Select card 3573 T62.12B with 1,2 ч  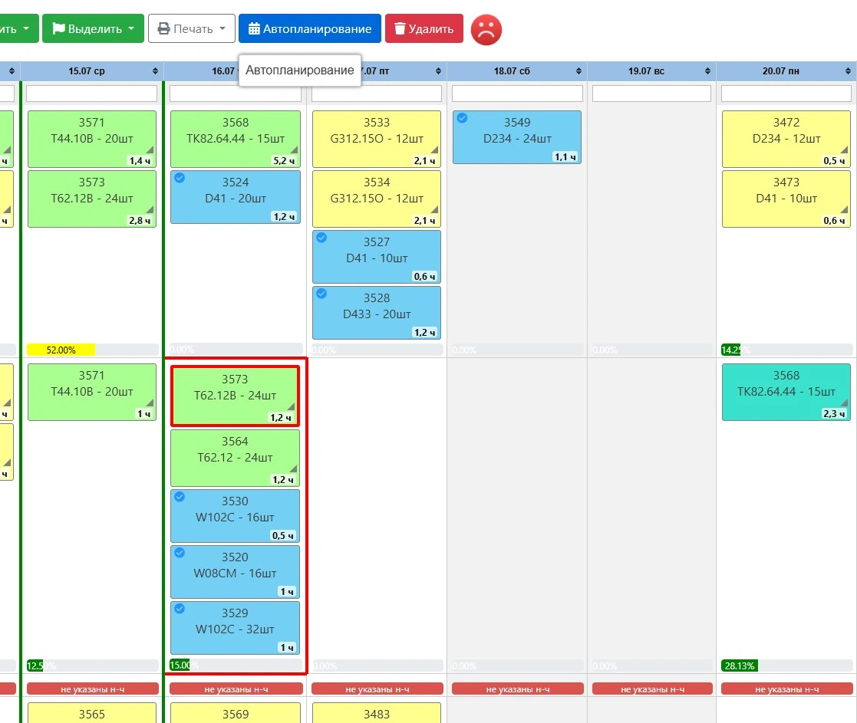235,396
